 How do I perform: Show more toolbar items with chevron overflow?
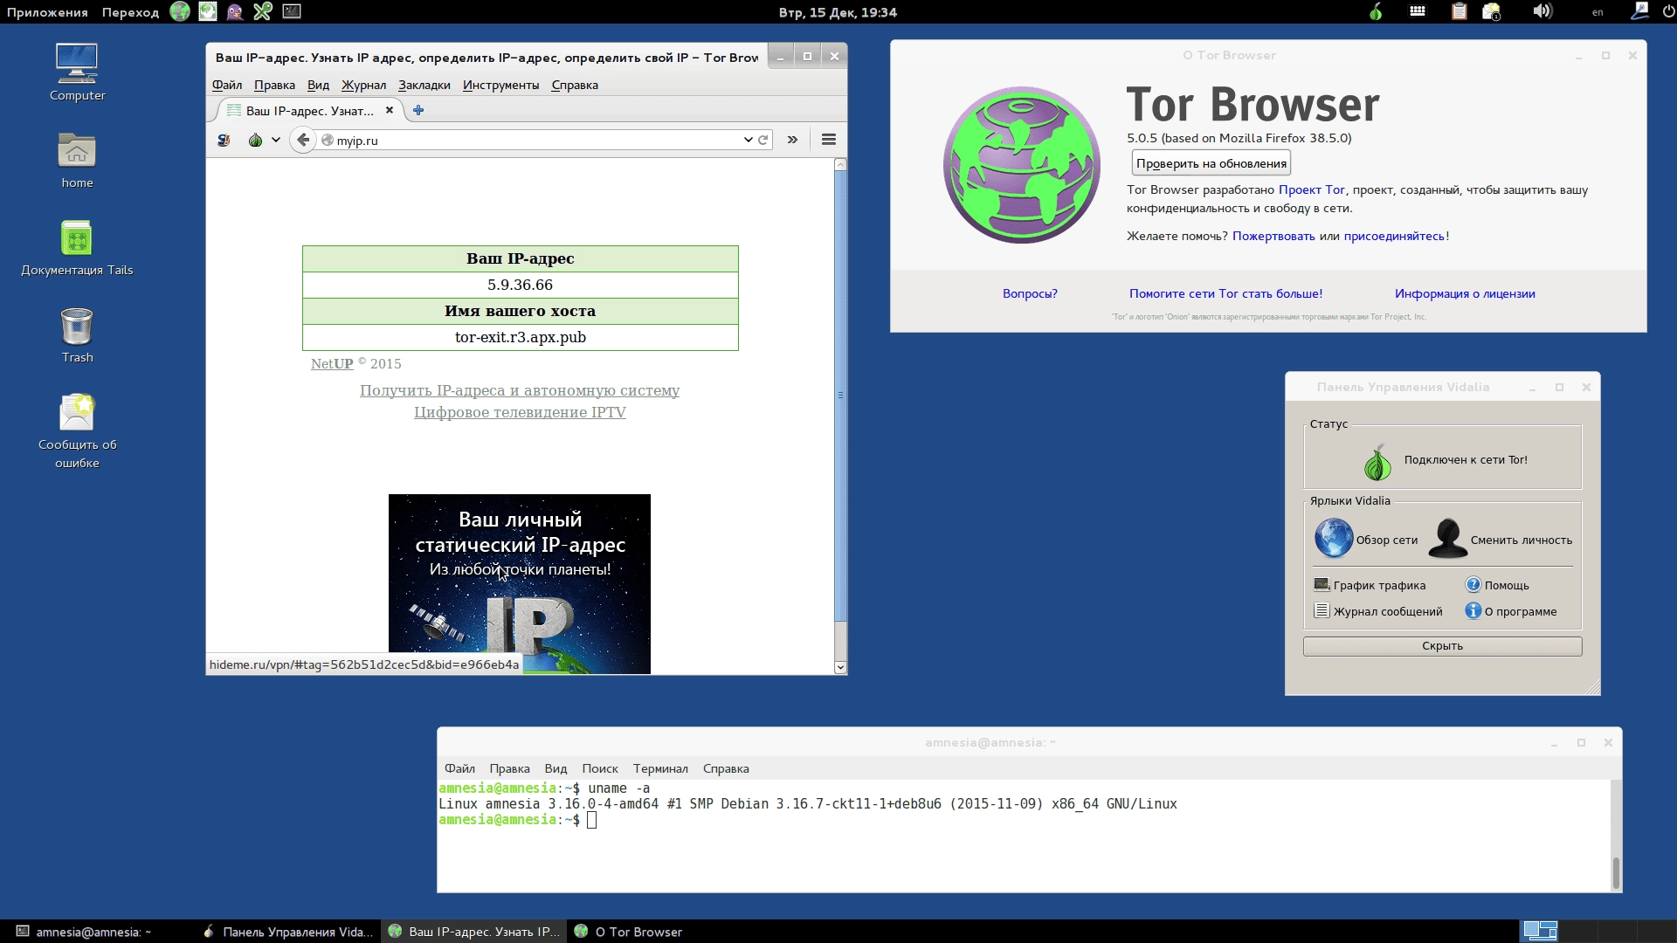792,140
